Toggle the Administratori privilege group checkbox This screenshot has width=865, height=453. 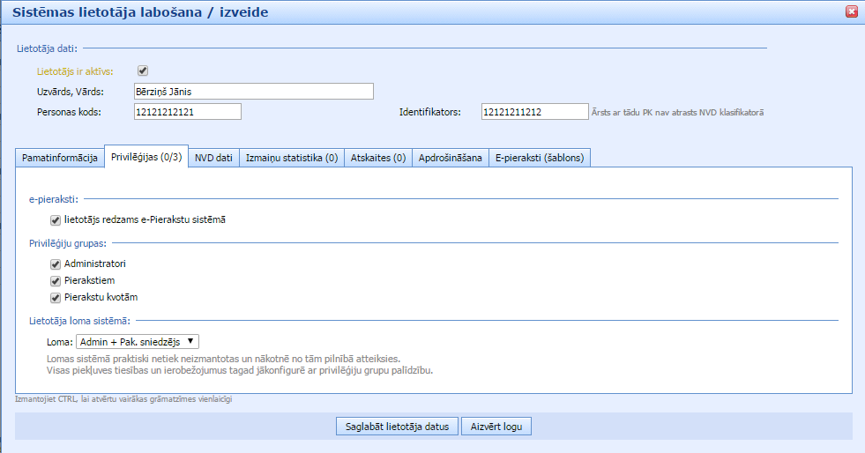[56, 264]
